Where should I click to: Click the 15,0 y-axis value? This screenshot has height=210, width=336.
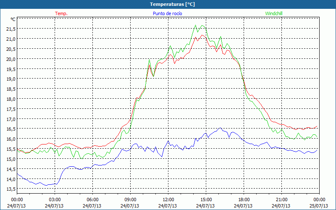point(11,159)
